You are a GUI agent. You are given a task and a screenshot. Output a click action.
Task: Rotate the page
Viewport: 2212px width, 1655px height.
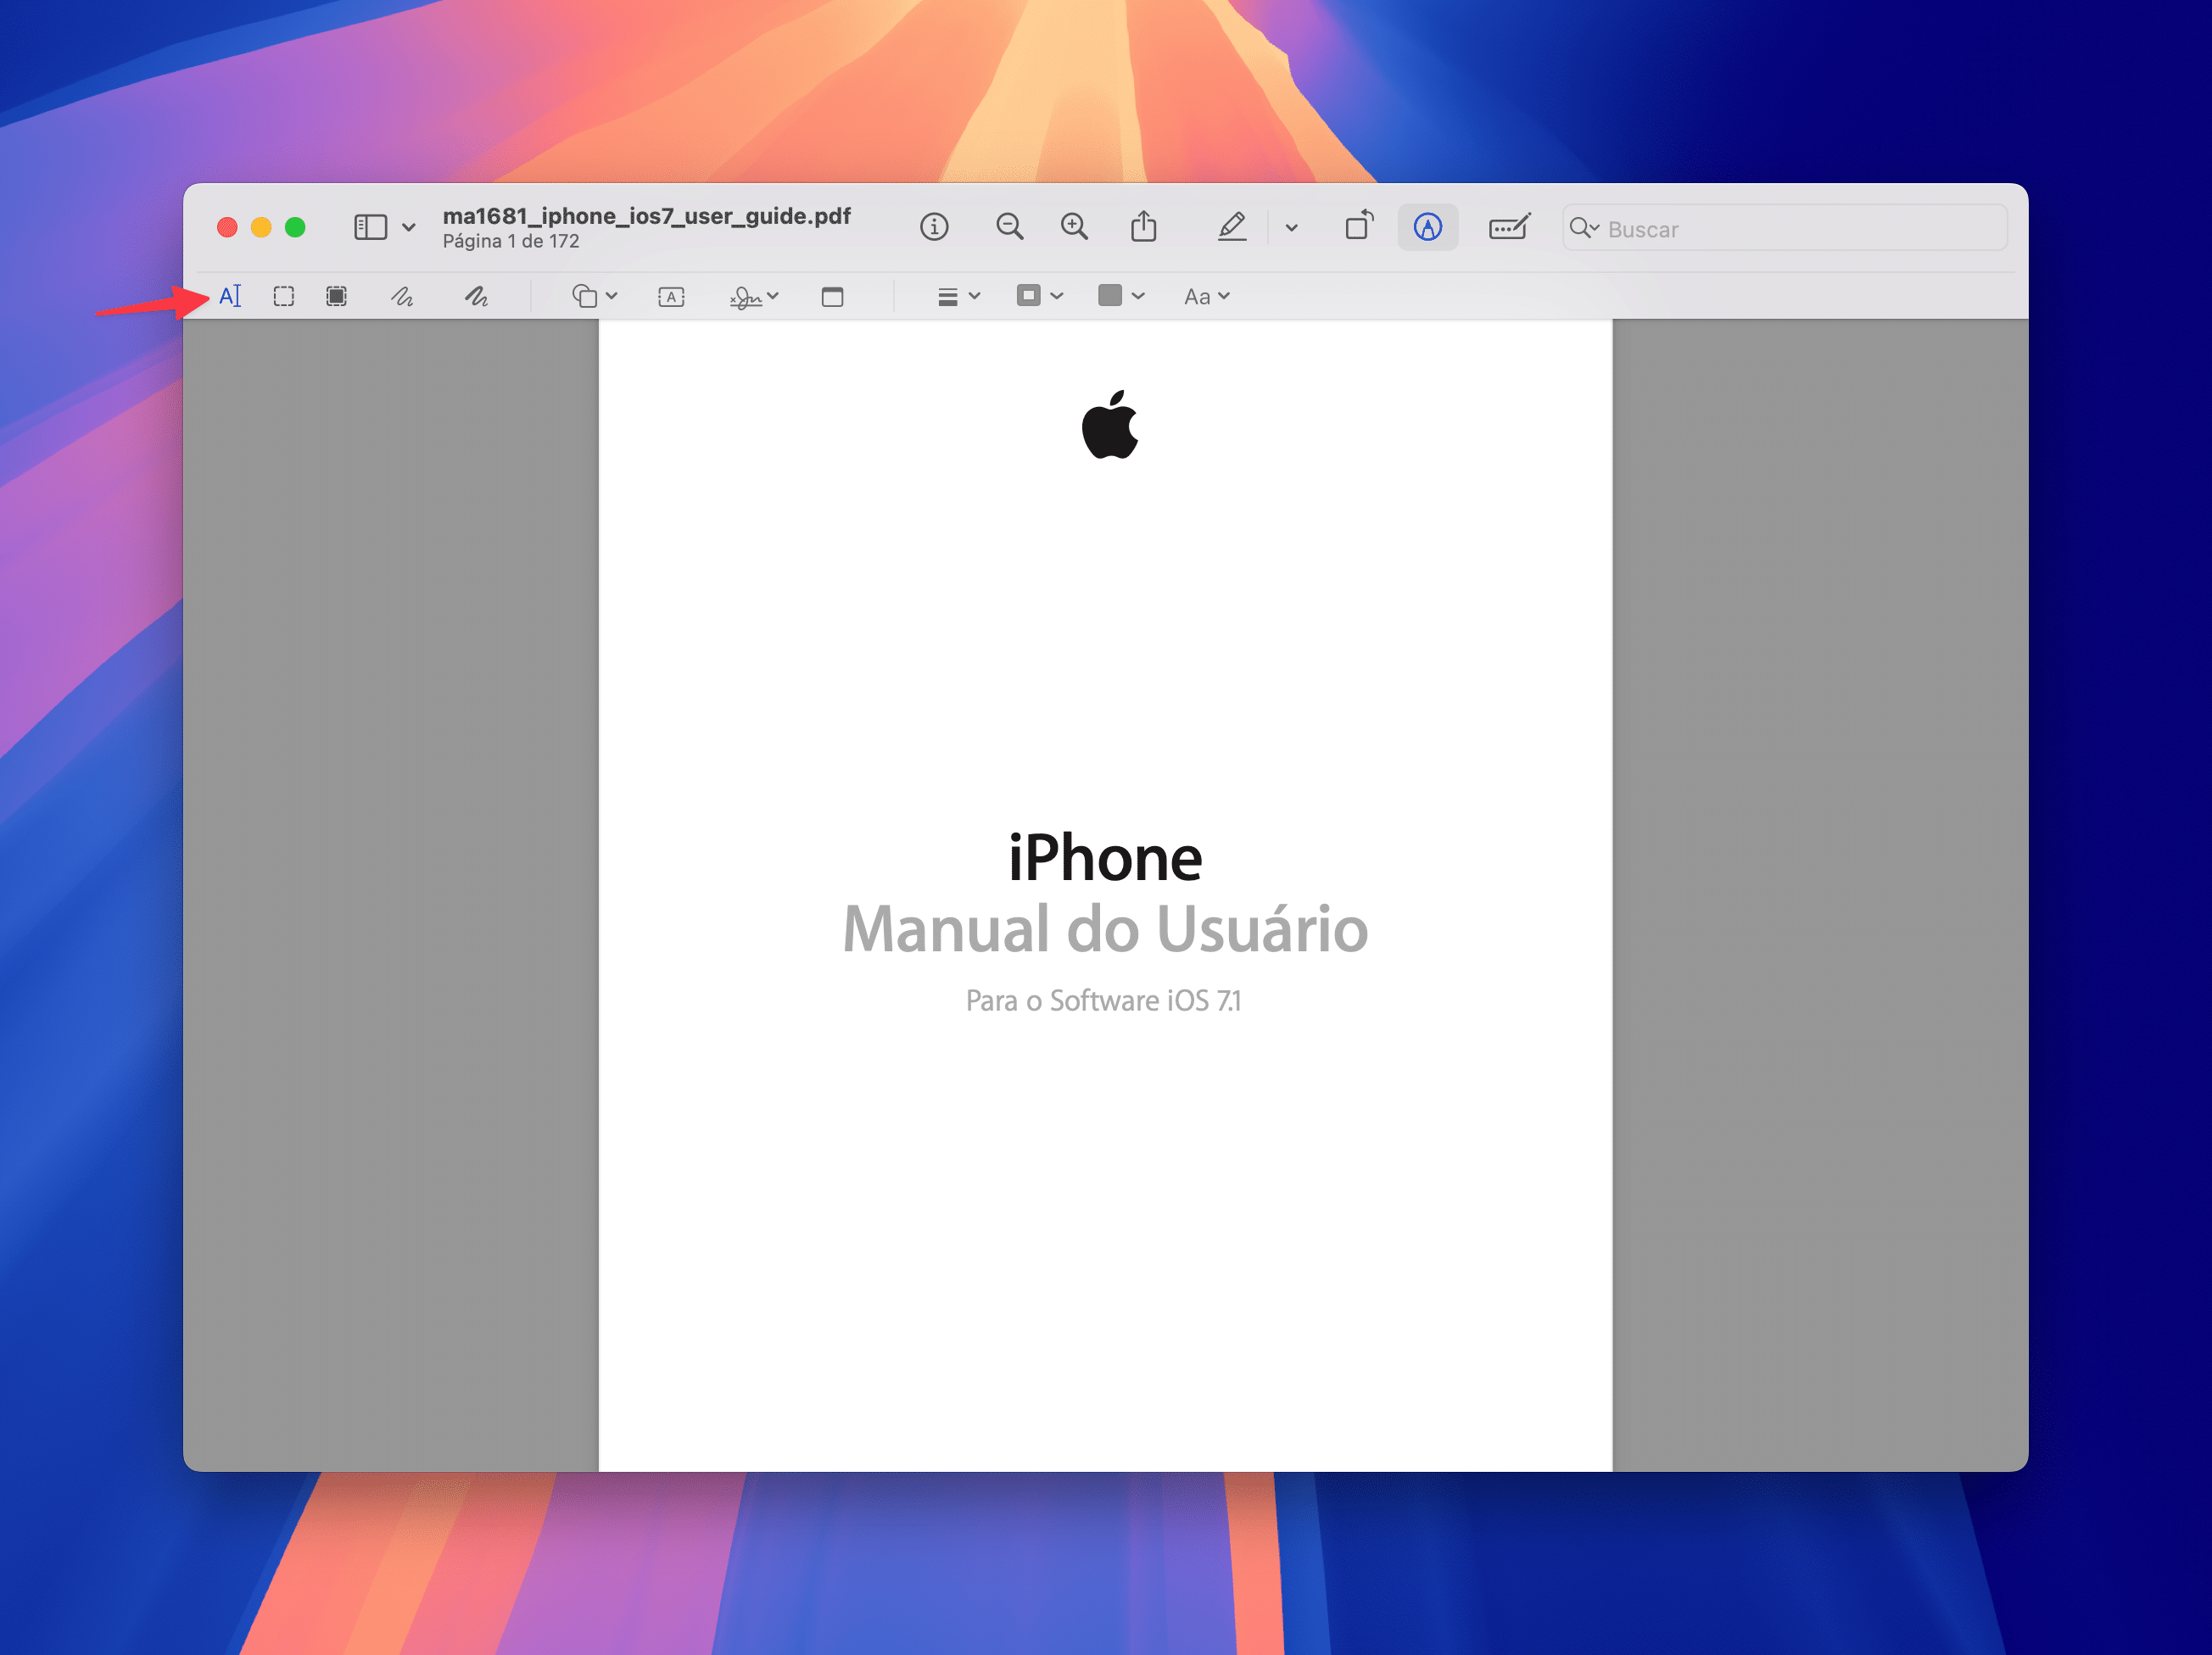(1359, 225)
